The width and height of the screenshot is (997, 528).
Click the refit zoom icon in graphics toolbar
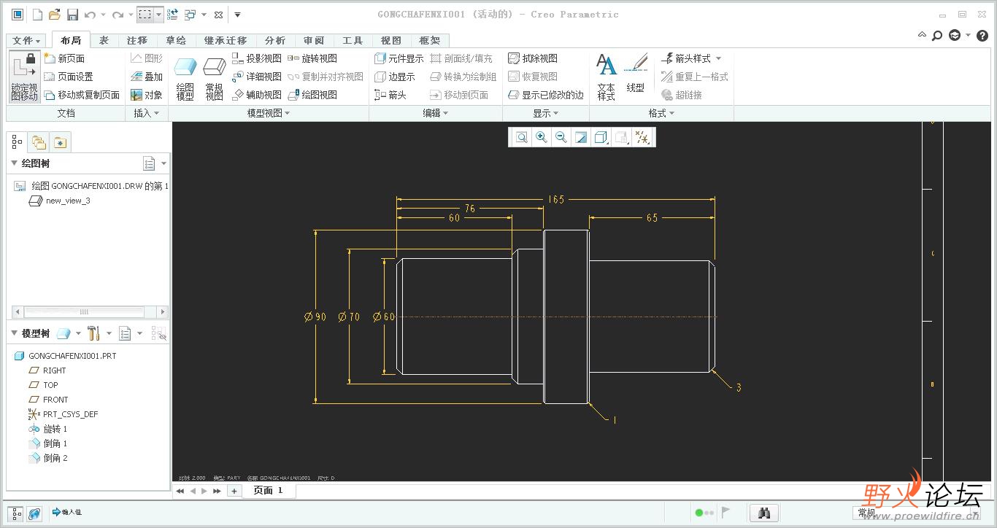(x=521, y=137)
